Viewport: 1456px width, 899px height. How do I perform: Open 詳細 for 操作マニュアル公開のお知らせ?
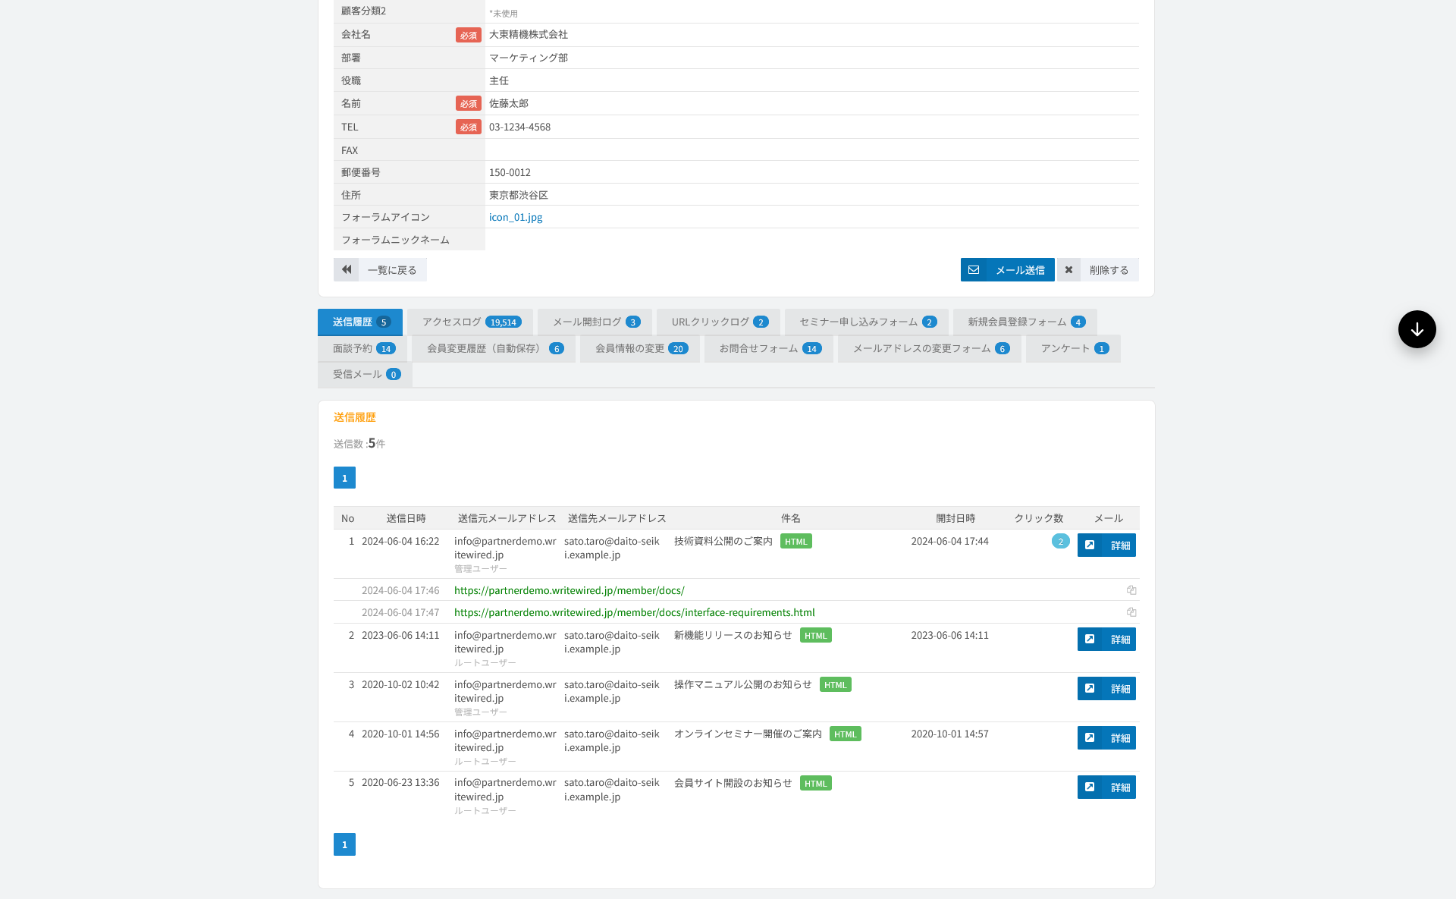tap(1106, 689)
